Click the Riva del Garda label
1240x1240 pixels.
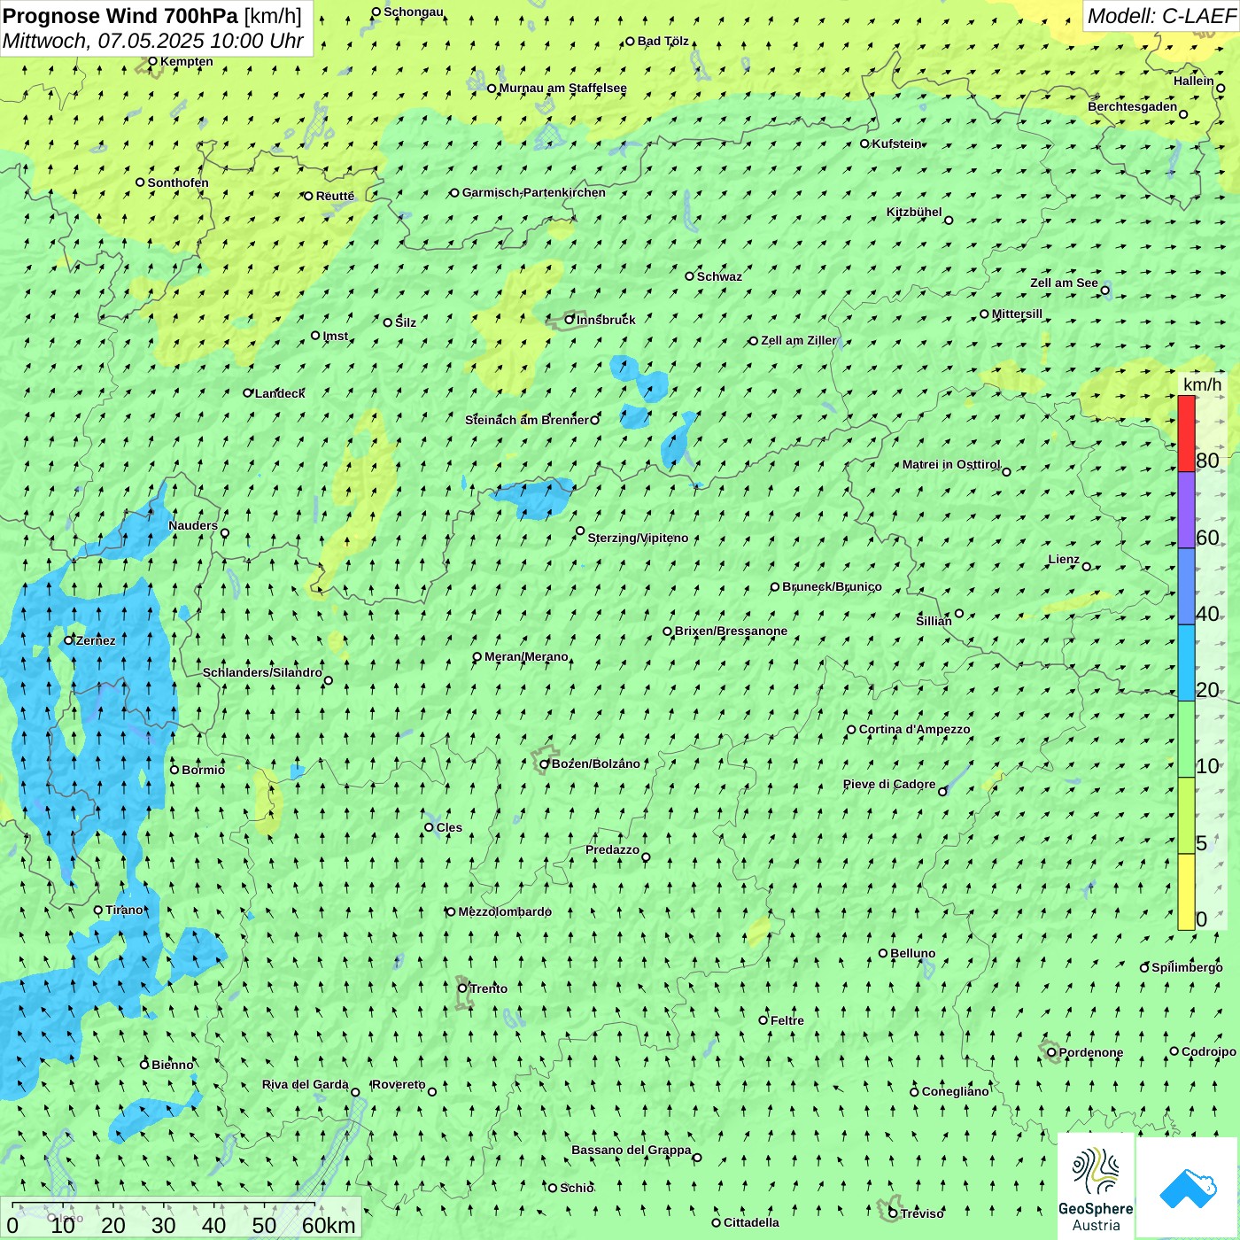tap(306, 1084)
